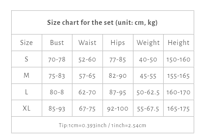Select the height value 155-165
This screenshot has height=139, width=203.
point(178,76)
